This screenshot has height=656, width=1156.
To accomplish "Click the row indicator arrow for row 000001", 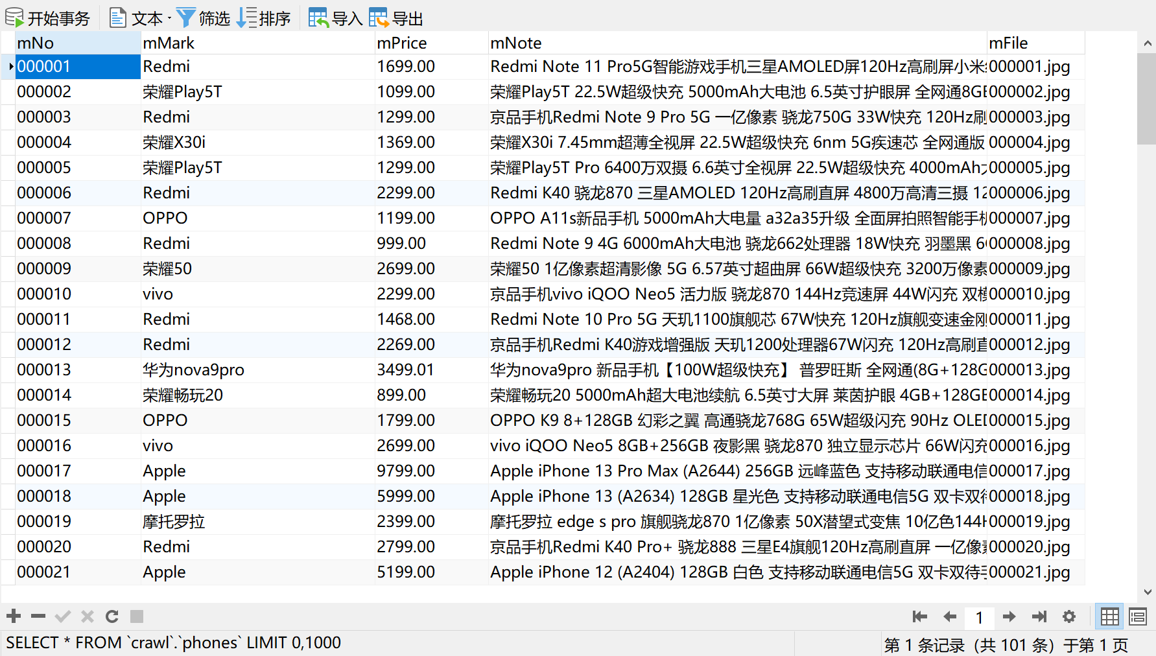I will (x=10, y=67).
